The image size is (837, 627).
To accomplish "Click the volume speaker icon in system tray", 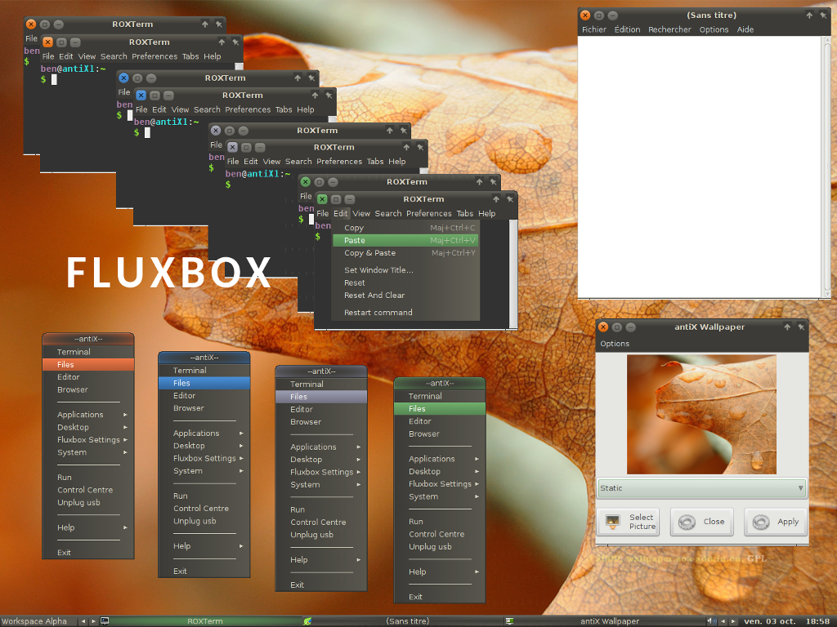I will pos(710,621).
